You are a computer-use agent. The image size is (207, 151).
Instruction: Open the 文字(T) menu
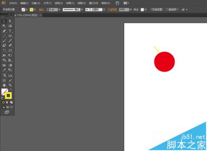47,3
